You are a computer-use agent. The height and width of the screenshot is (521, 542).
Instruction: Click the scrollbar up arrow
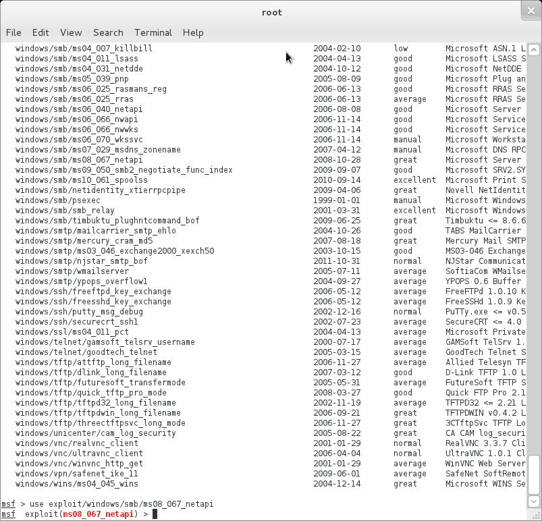pyautogui.click(x=533, y=50)
